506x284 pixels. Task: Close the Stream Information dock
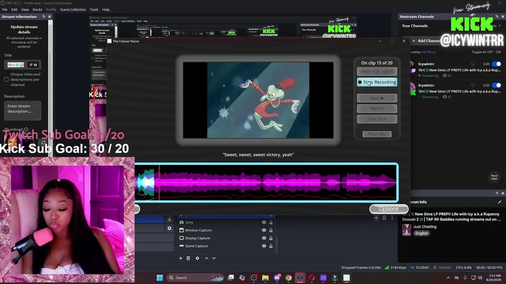(49, 17)
